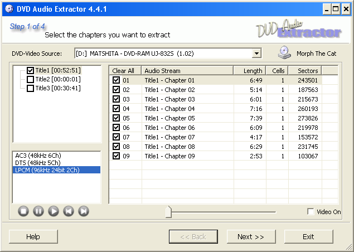Click length value 7:39

click(x=256, y=118)
